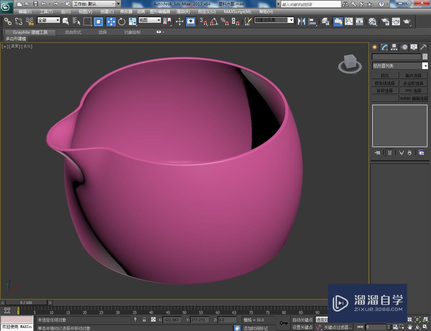
Task: Toggle Window/Crossing selection mode
Action: 98,22
